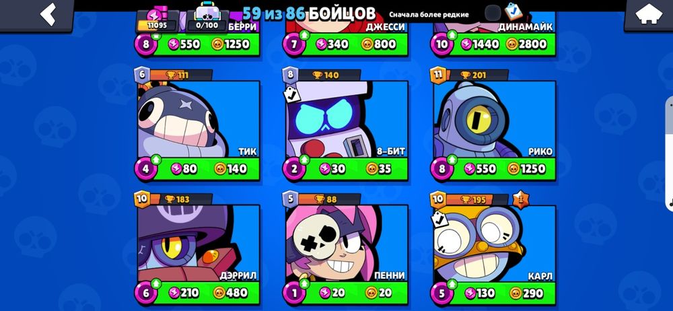Viewport: 673px width, 311px height.
Task: Upgrade 8-Bit for 35 coins
Action: click(378, 169)
